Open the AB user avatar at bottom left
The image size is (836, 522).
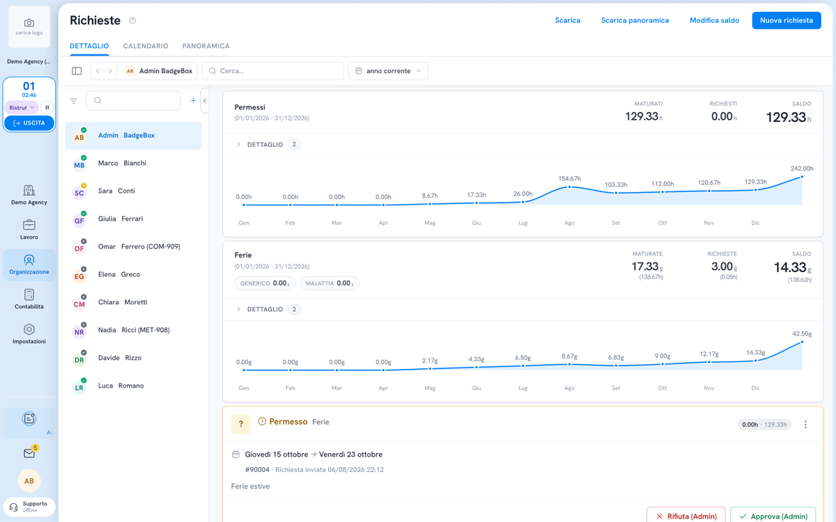[x=29, y=481]
